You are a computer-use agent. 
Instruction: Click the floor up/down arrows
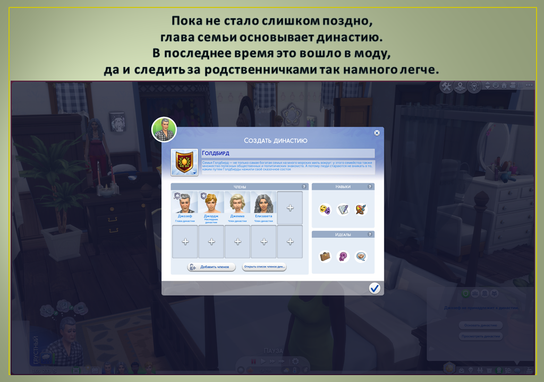coord(488,85)
